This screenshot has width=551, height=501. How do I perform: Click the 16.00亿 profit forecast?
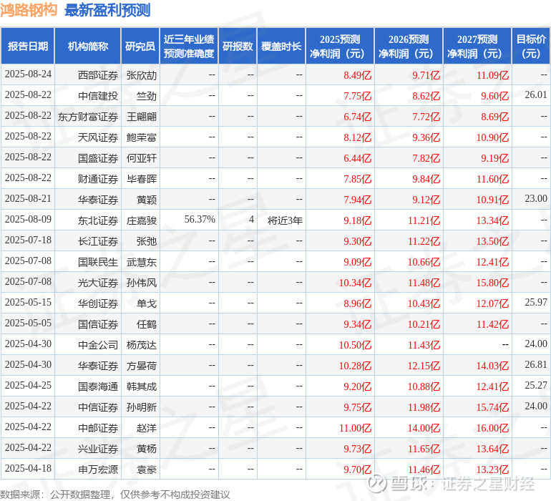click(492, 428)
